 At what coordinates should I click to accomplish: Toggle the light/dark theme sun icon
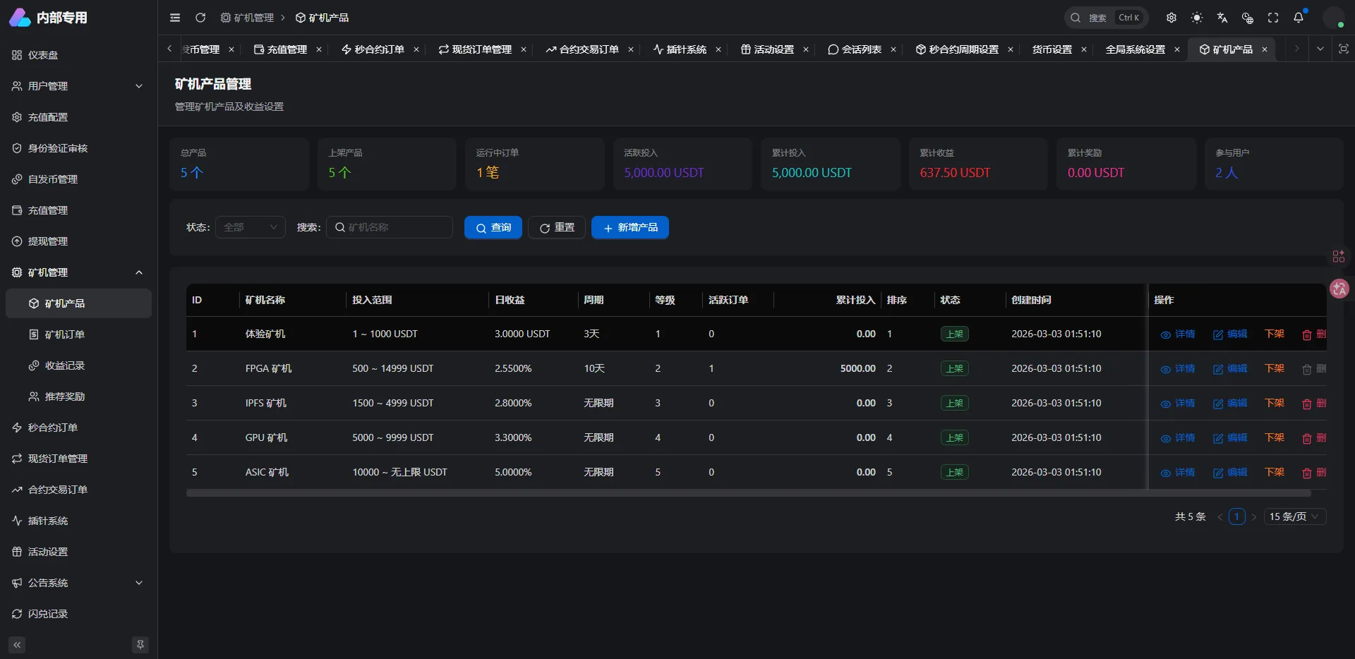coord(1197,18)
